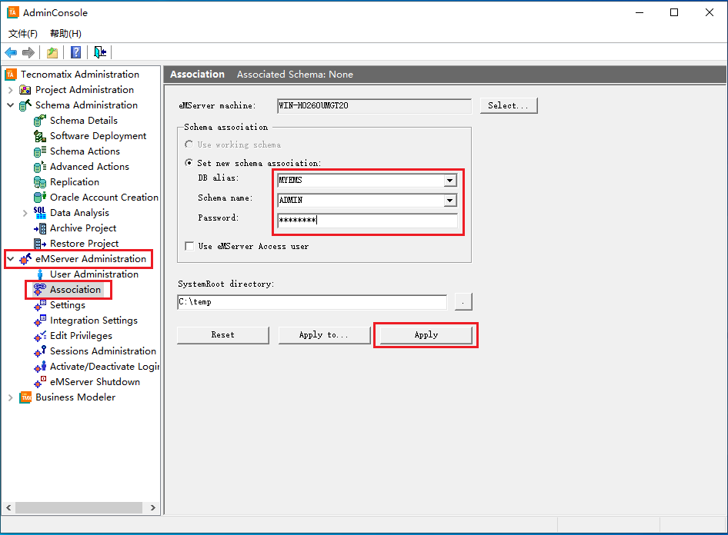This screenshot has width=728, height=535.
Task: Select Set new schema association radio button
Action: click(189, 163)
